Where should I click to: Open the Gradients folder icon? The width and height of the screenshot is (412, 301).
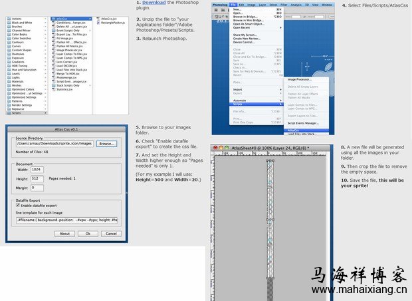click(9, 62)
